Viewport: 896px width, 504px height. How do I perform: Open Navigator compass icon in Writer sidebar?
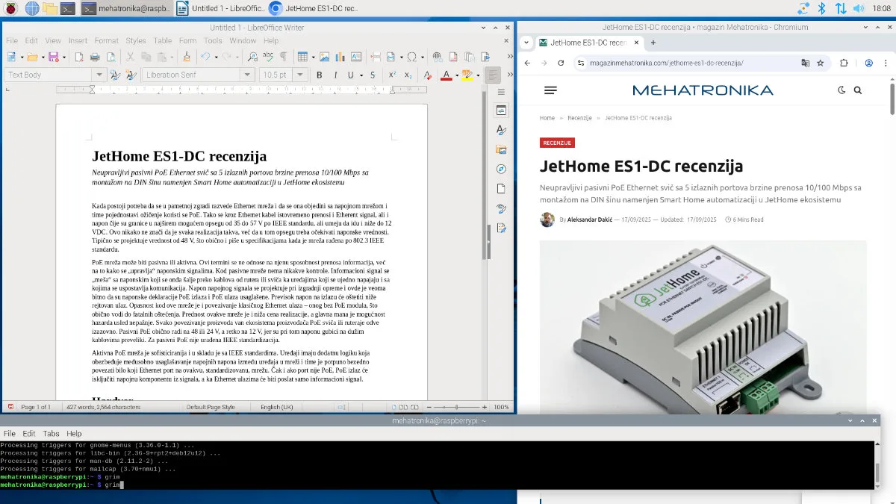pyautogui.click(x=502, y=169)
